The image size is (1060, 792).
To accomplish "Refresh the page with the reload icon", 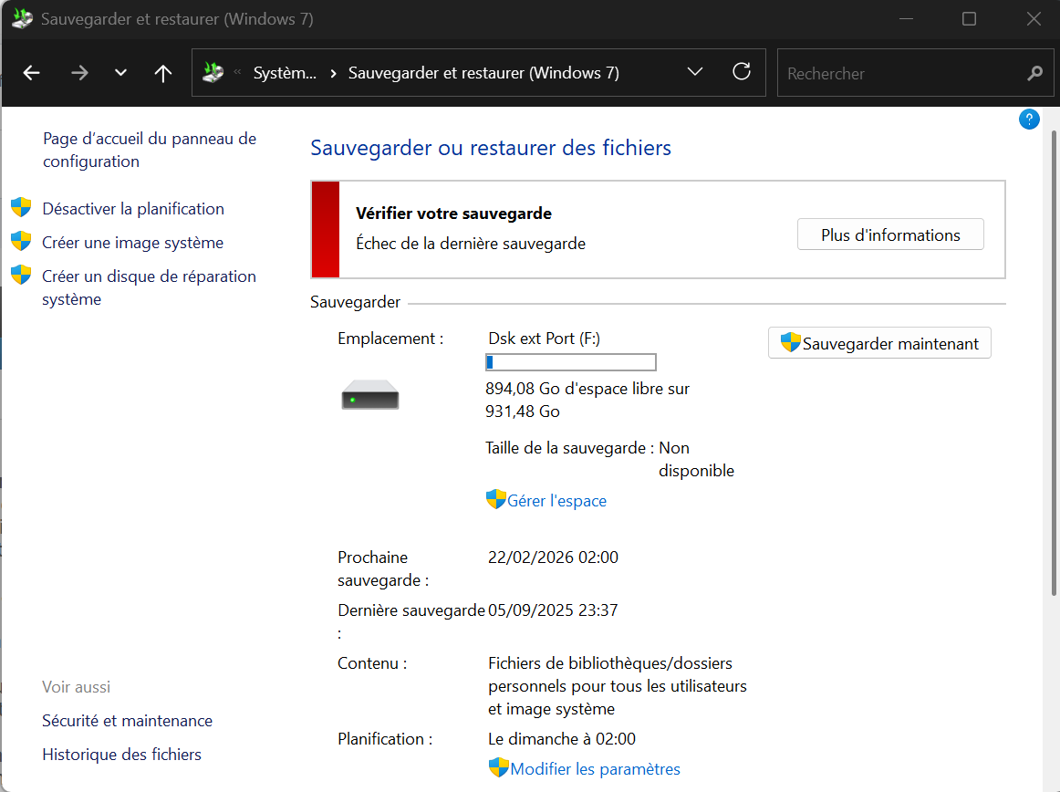I will (x=742, y=72).
